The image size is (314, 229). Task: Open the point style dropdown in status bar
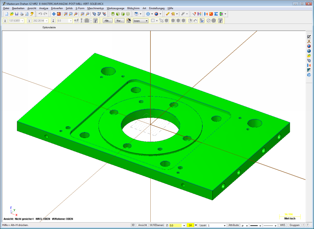pos(247,225)
